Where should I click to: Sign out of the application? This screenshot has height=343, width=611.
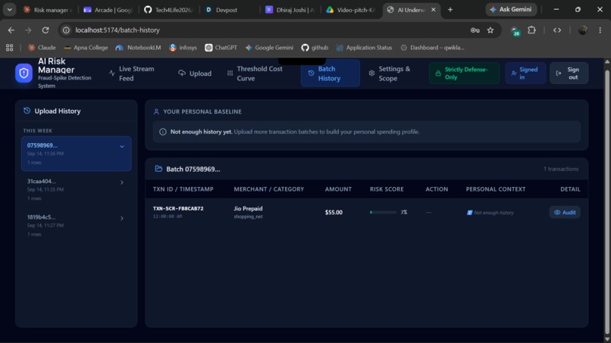569,73
